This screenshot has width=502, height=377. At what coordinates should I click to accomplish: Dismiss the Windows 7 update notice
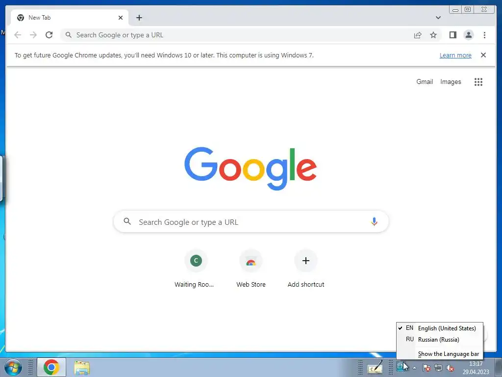(x=483, y=55)
